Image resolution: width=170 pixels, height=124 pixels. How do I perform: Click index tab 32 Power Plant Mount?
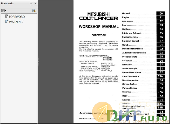161,72
